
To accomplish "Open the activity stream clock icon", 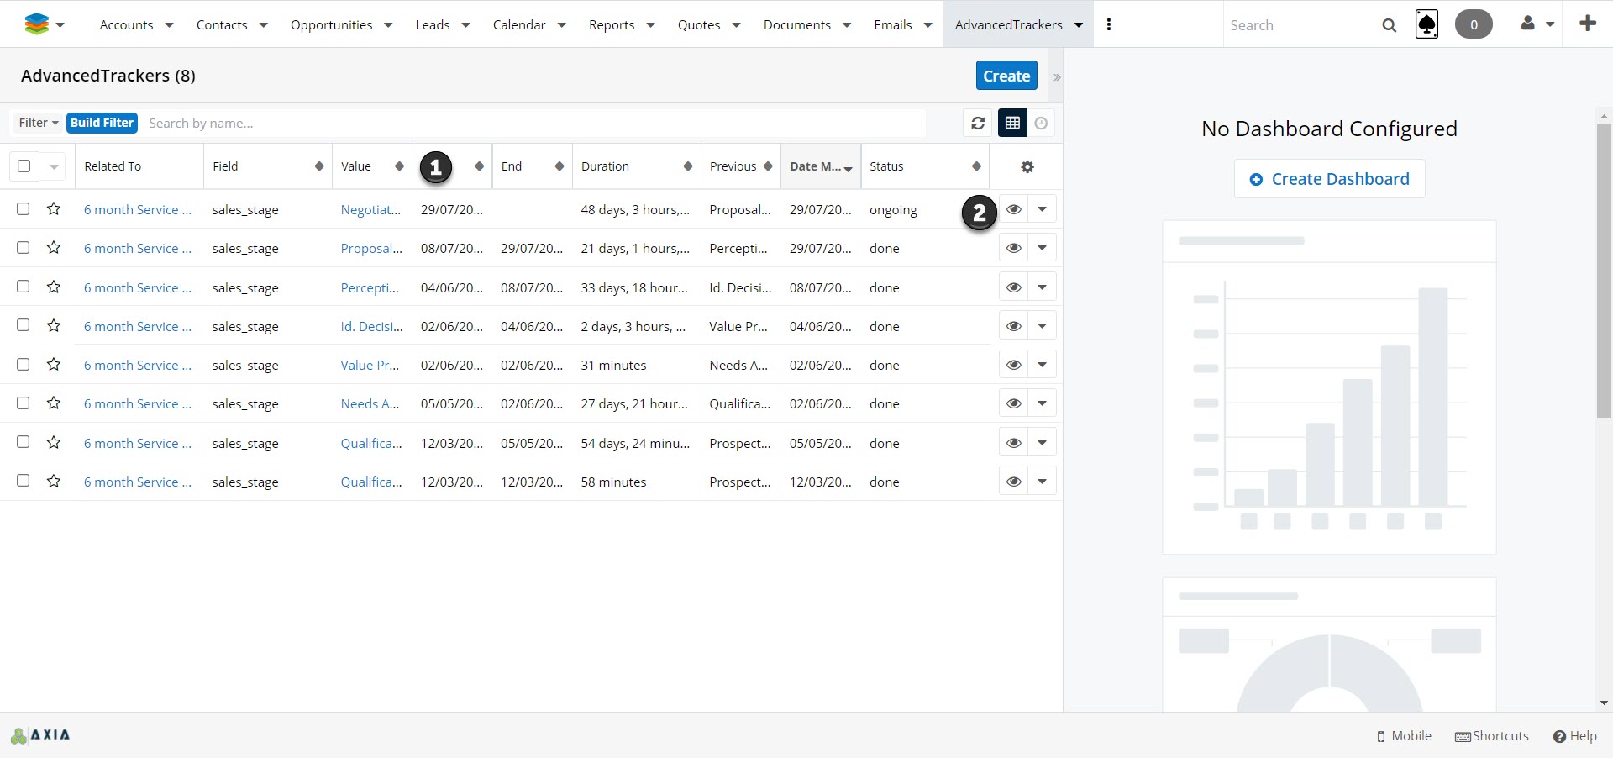I will pos(1041,124).
